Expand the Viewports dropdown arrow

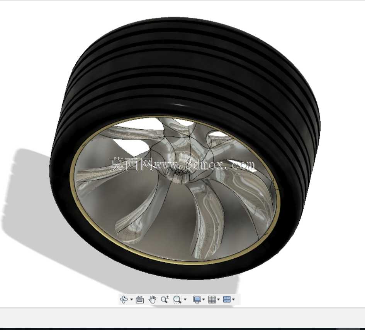click(233, 299)
